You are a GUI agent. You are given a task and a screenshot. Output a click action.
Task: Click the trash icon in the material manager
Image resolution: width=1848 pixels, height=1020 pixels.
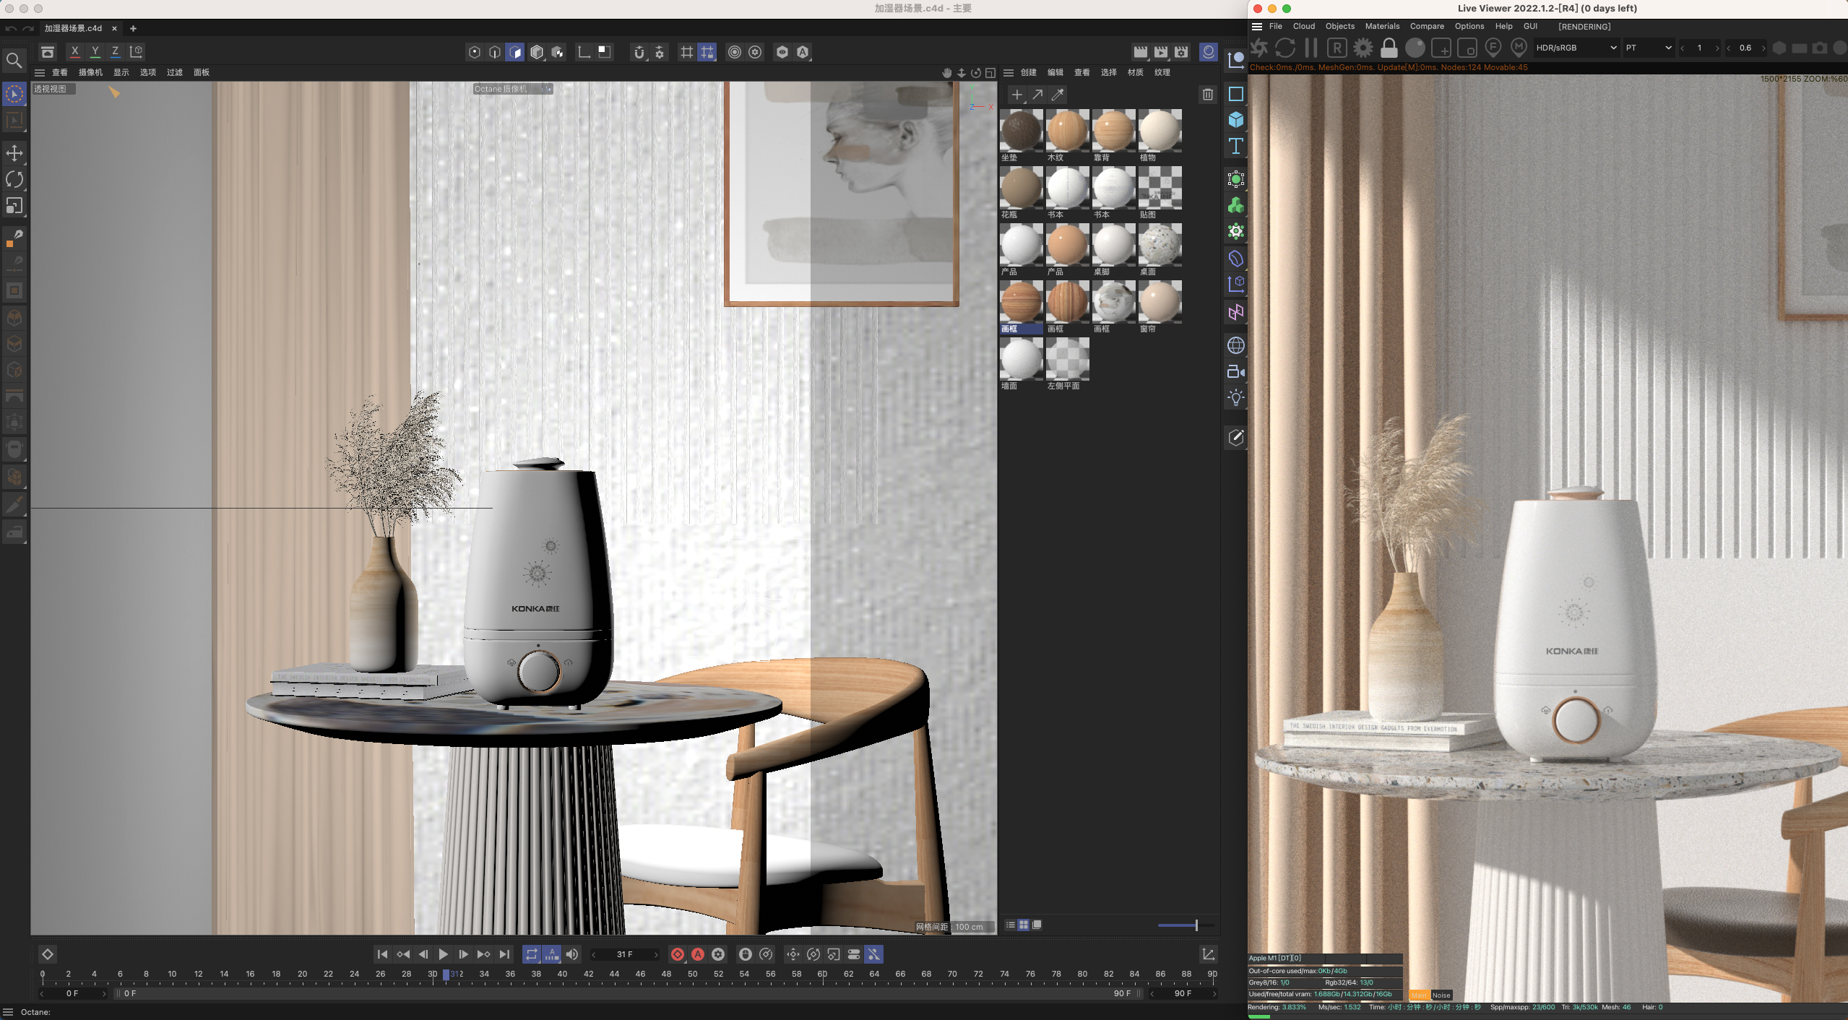pyautogui.click(x=1206, y=95)
